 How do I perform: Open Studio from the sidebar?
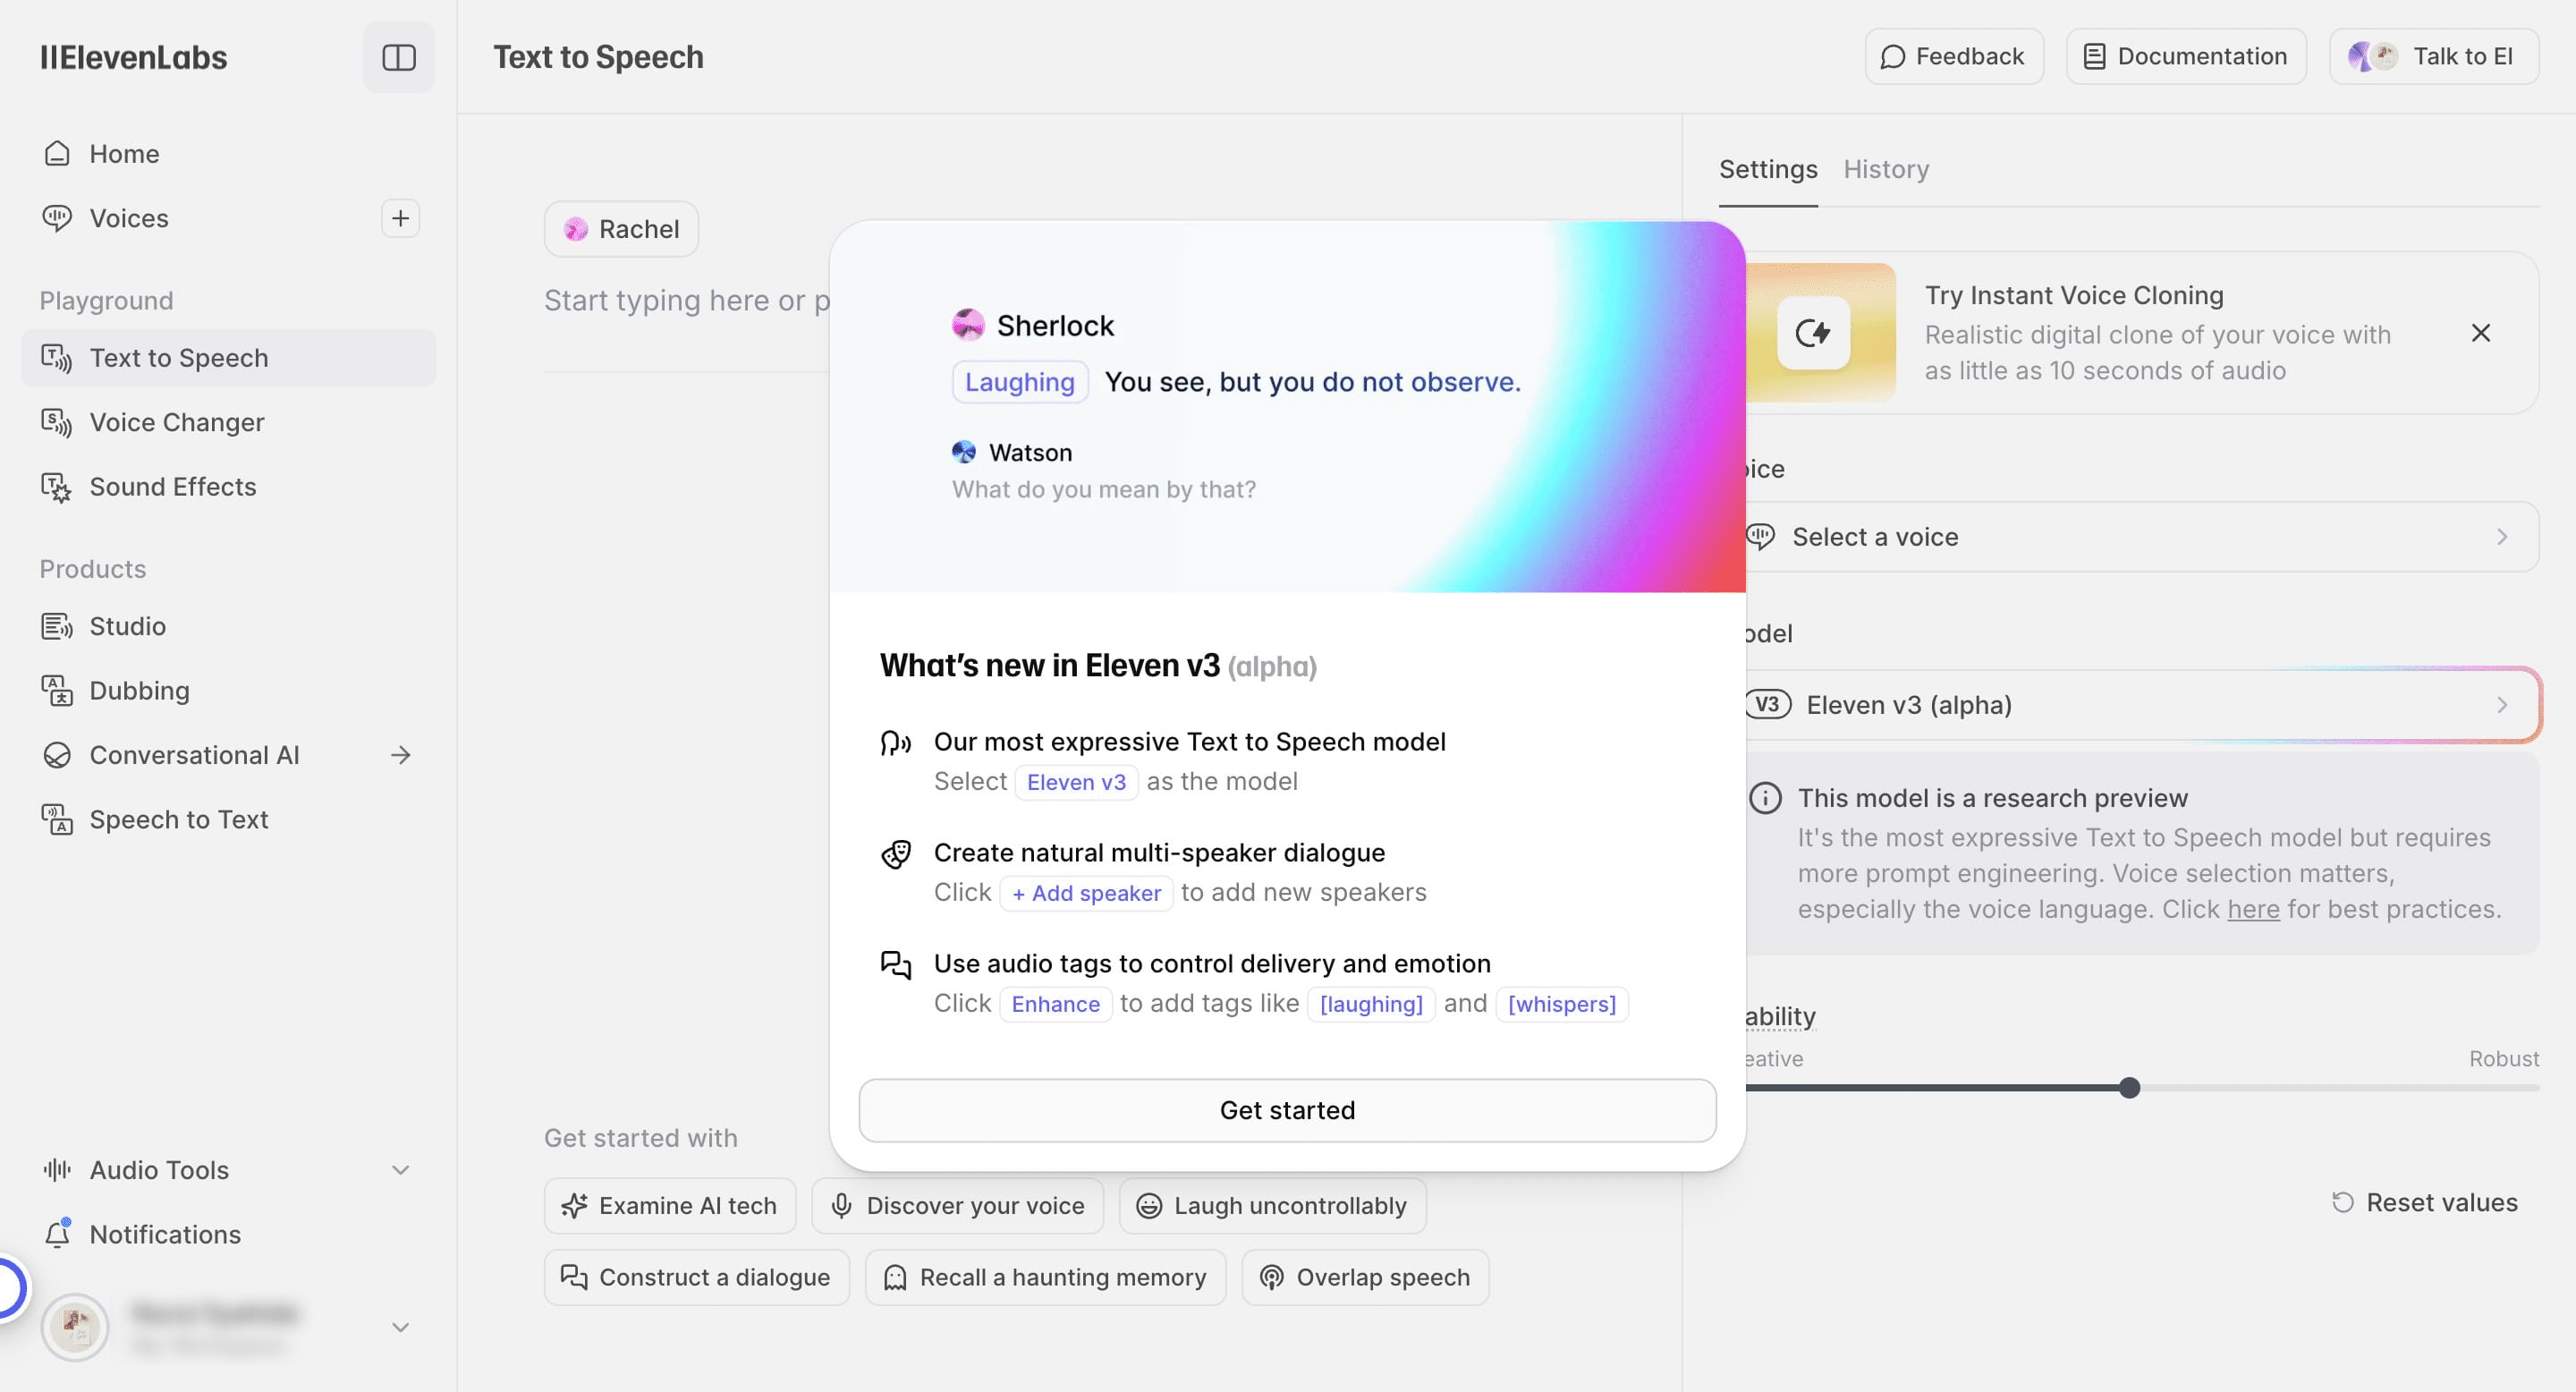click(x=127, y=626)
